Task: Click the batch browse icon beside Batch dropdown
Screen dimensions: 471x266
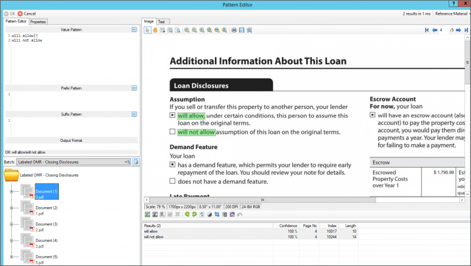Action: [137, 162]
